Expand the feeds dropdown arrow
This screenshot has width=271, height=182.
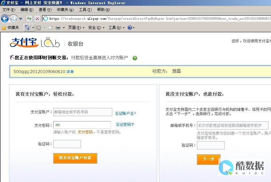(x=45, y=28)
